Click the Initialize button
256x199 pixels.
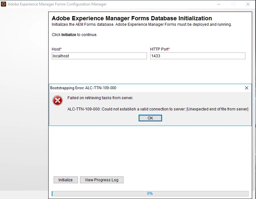(x=66, y=180)
